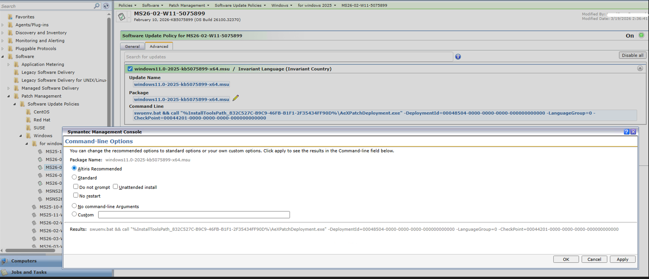Click the Agents/Plug-ins folder icon
Image resolution: width=649 pixels, height=279 pixels.
10,25
